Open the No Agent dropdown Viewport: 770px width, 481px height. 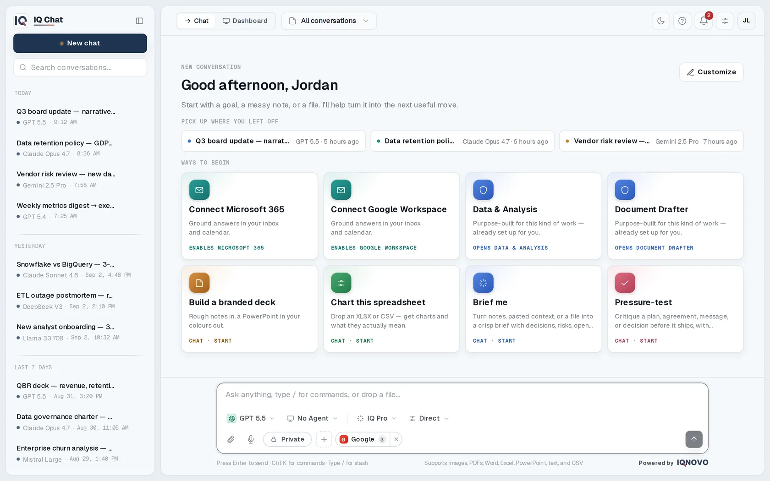(312, 418)
